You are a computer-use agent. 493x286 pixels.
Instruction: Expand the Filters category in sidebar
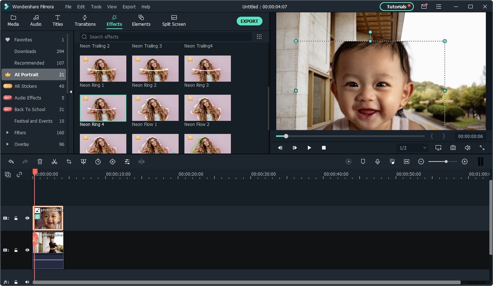coord(7,132)
